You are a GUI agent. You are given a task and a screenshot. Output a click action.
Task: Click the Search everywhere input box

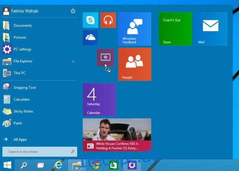point(40,152)
